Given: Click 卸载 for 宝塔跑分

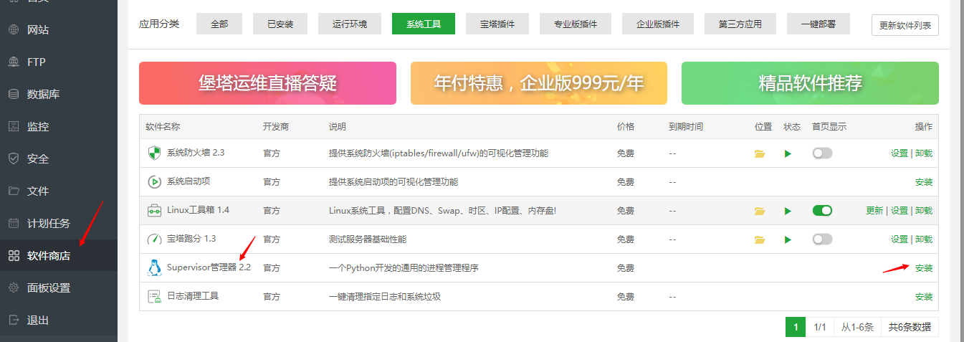Looking at the screenshot, I should (924, 239).
